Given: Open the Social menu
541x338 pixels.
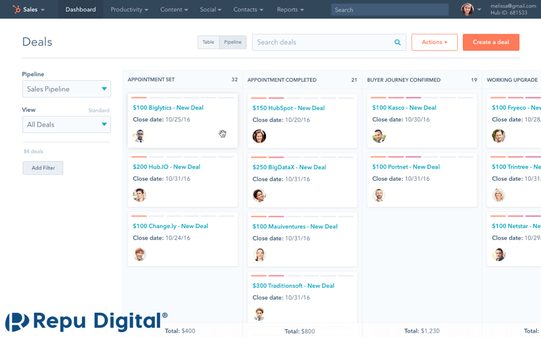Looking at the screenshot, I should point(211,10).
